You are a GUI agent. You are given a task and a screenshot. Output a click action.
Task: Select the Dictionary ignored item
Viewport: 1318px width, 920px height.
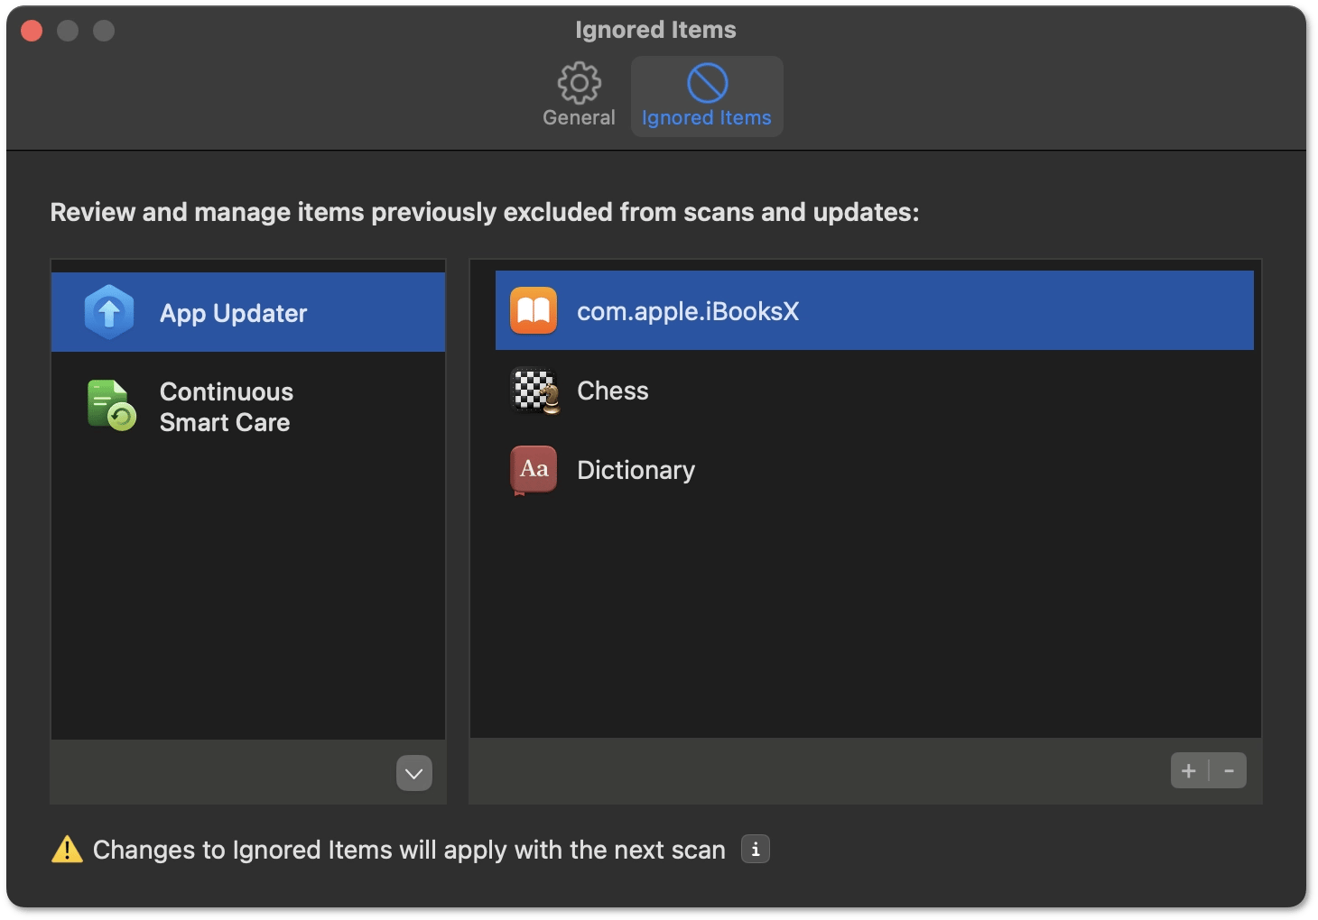[874, 470]
